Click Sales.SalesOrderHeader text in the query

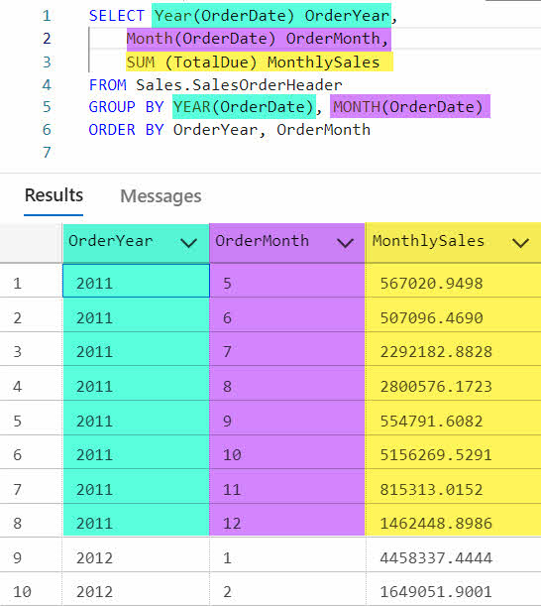point(239,84)
